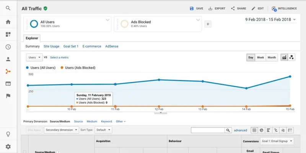The width and height of the screenshot is (306, 153).
Task: Switch to Comparison view icon
Action: 276,130
